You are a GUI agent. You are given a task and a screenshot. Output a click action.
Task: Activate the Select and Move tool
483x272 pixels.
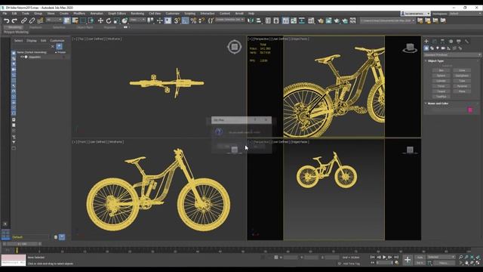(100, 20)
